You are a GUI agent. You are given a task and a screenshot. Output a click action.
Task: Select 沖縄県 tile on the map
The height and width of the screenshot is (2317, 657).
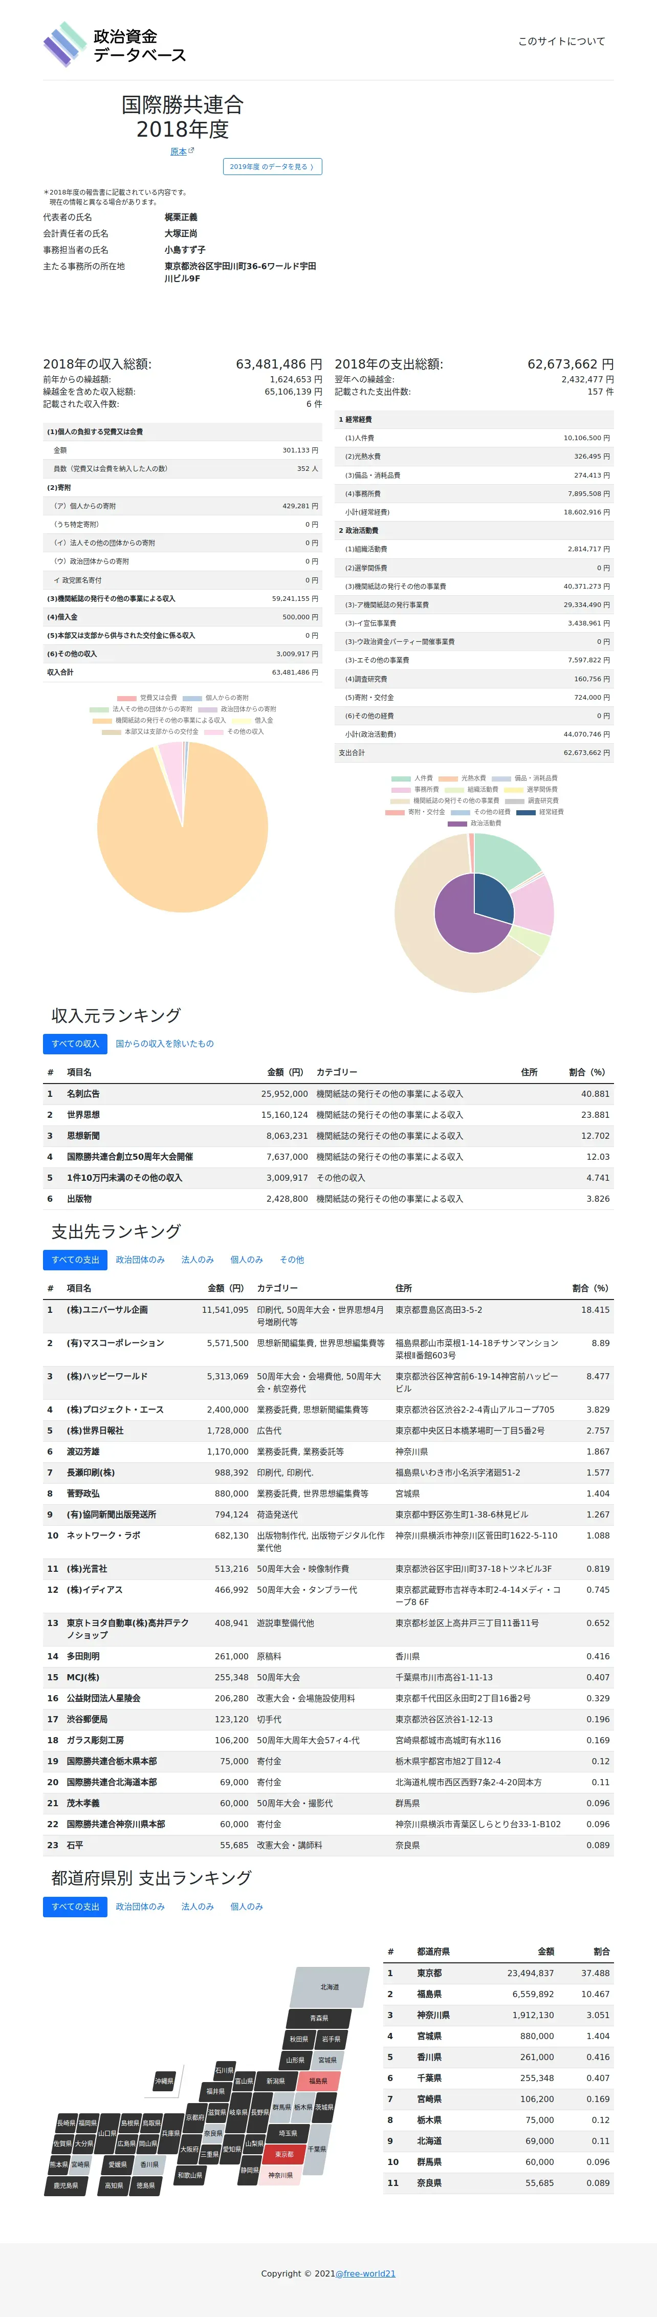164,2082
